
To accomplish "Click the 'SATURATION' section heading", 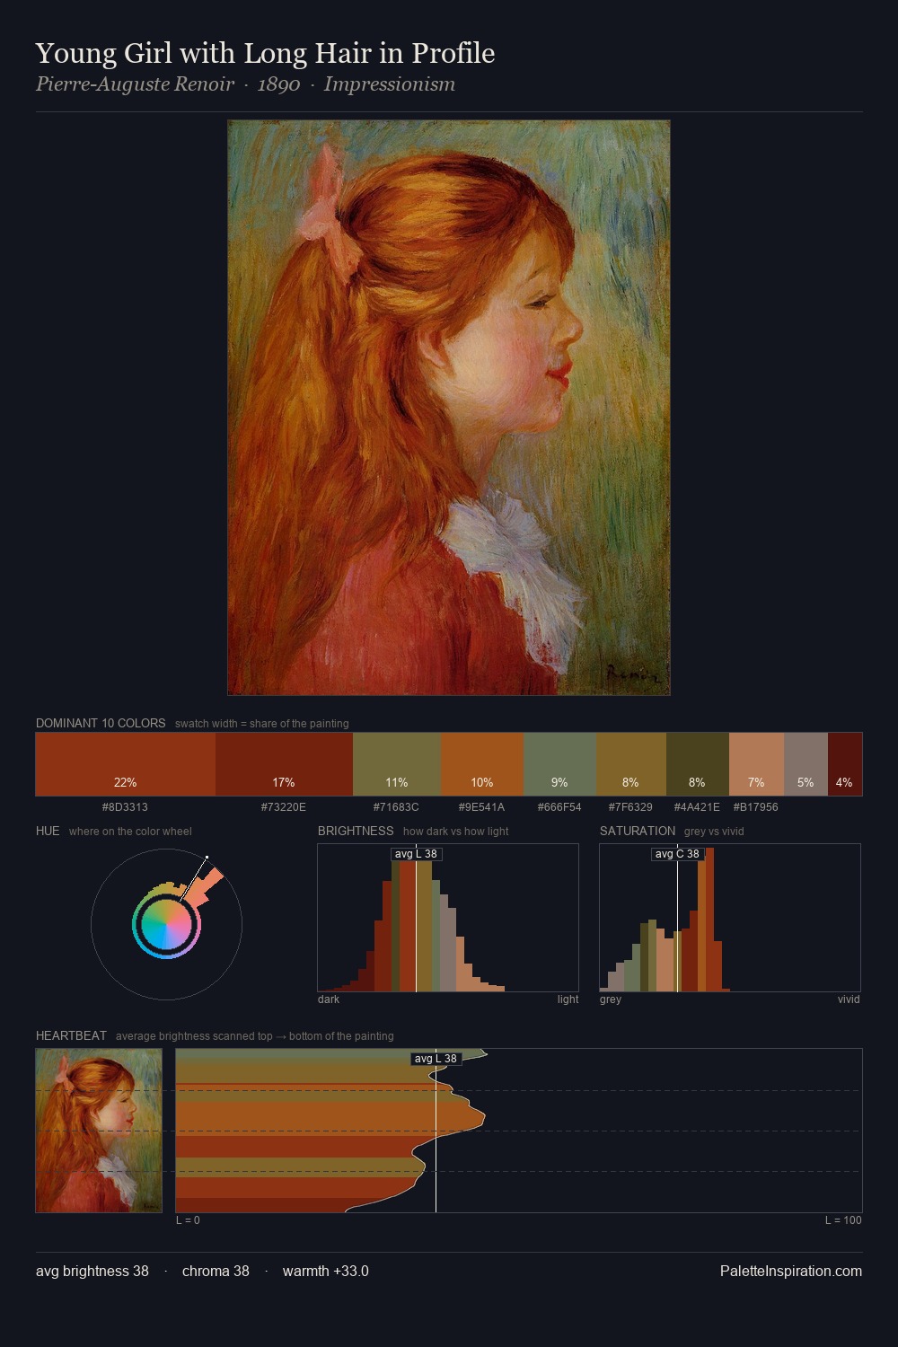I will 638,831.
